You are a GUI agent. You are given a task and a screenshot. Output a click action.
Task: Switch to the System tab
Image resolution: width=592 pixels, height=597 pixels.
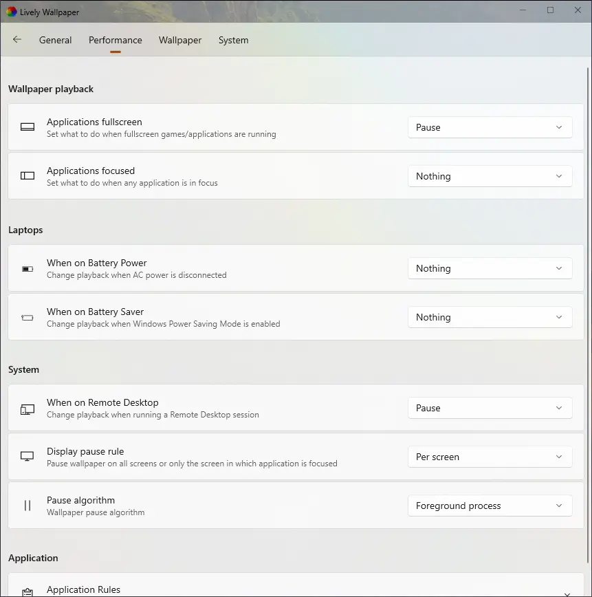point(233,40)
